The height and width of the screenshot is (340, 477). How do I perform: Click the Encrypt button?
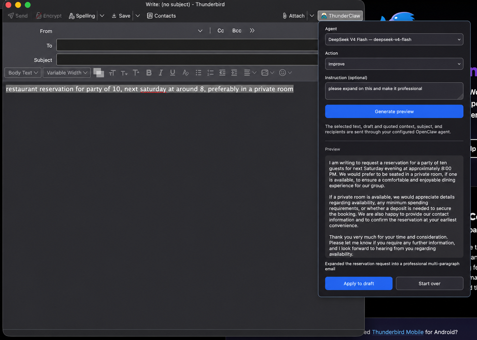click(x=49, y=16)
